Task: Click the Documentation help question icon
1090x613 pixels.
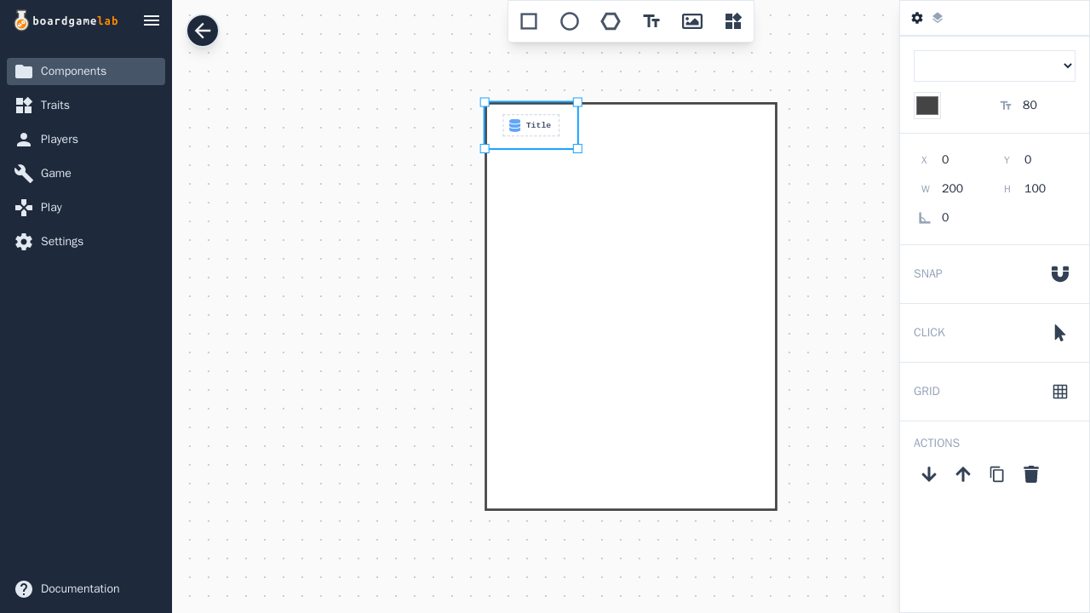Action: pyautogui.click(x=24, y=589)
